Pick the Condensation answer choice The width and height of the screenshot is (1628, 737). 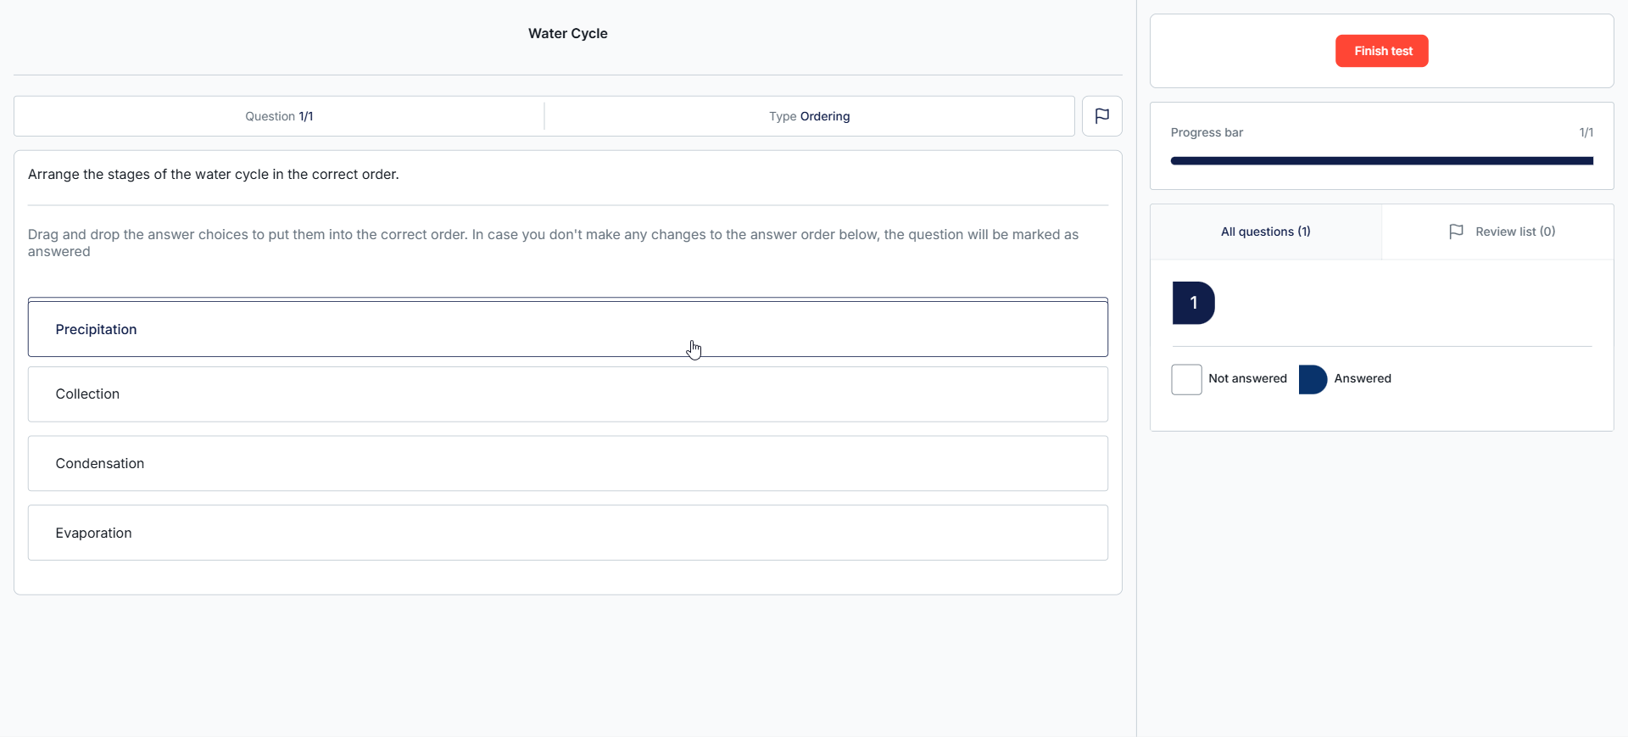(567, 464)
